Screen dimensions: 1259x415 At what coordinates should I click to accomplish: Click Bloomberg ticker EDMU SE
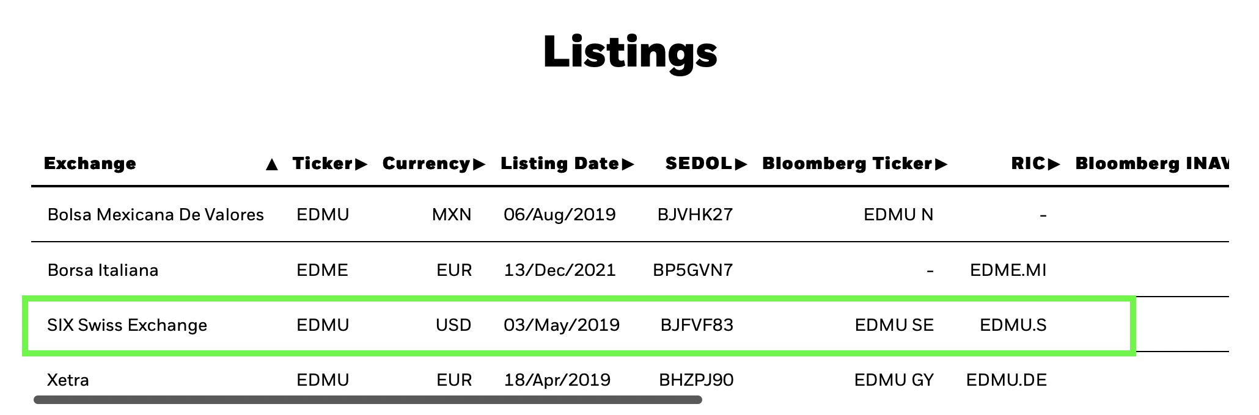pyautogui.click(x=894, y=325)
